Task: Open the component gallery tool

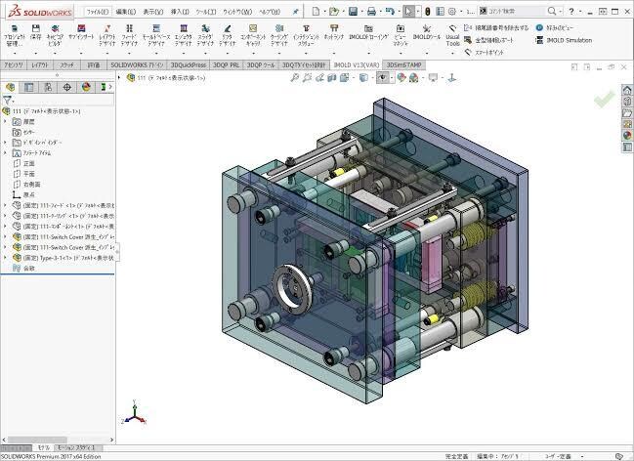Action: [x=253, y=35]
